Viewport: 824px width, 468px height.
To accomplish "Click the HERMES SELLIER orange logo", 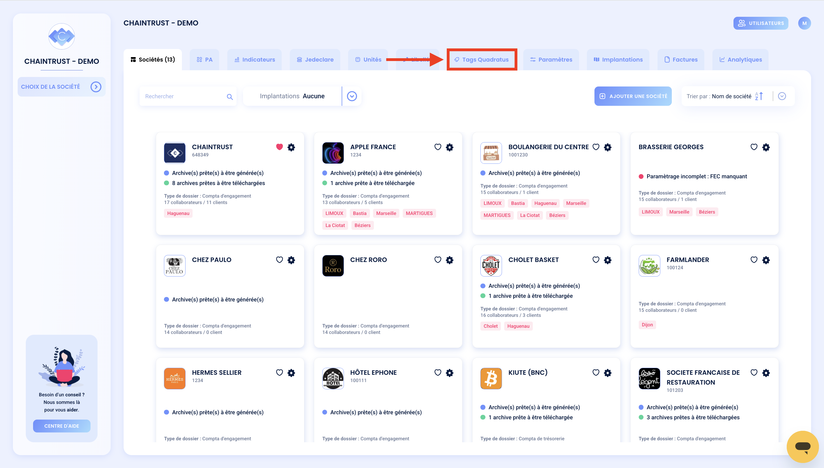I will pos(175,379).
